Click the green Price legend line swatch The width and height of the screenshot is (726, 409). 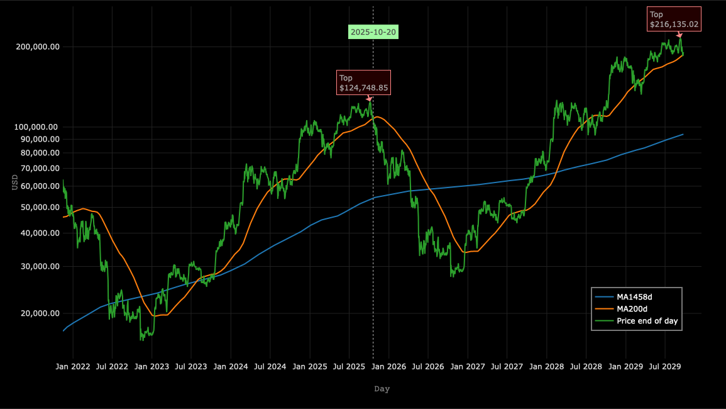click(604, 321)
